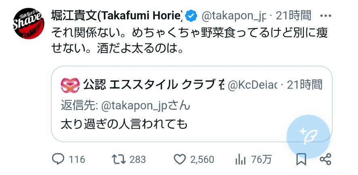Click the @takapon_jp handle in header

(x=234, y=16)
